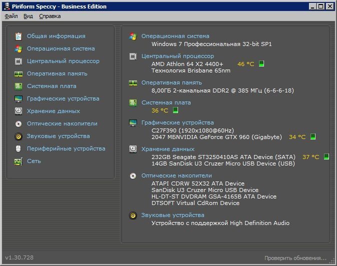Click the 36 °C motherboard temperature value
The image size is (337, 266).
point(160,110)
